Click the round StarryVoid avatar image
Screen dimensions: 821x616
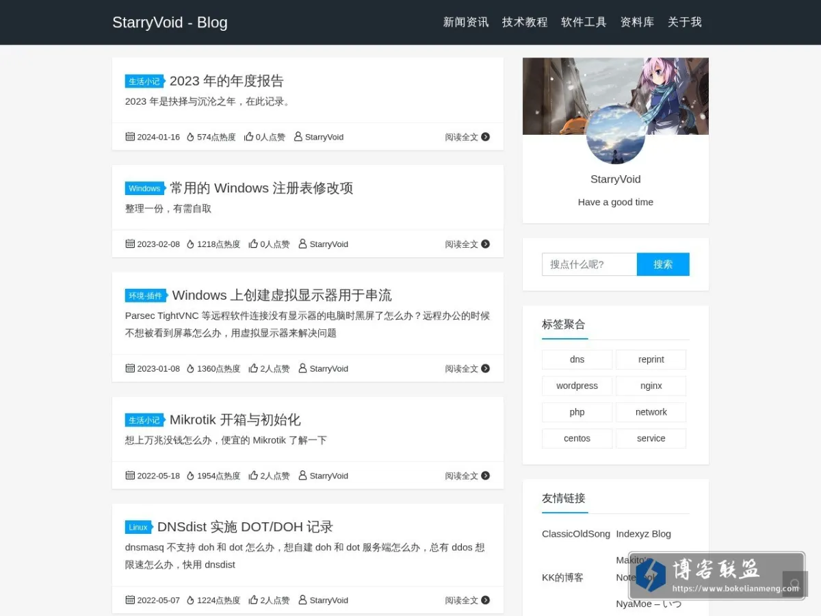[616, 135]
